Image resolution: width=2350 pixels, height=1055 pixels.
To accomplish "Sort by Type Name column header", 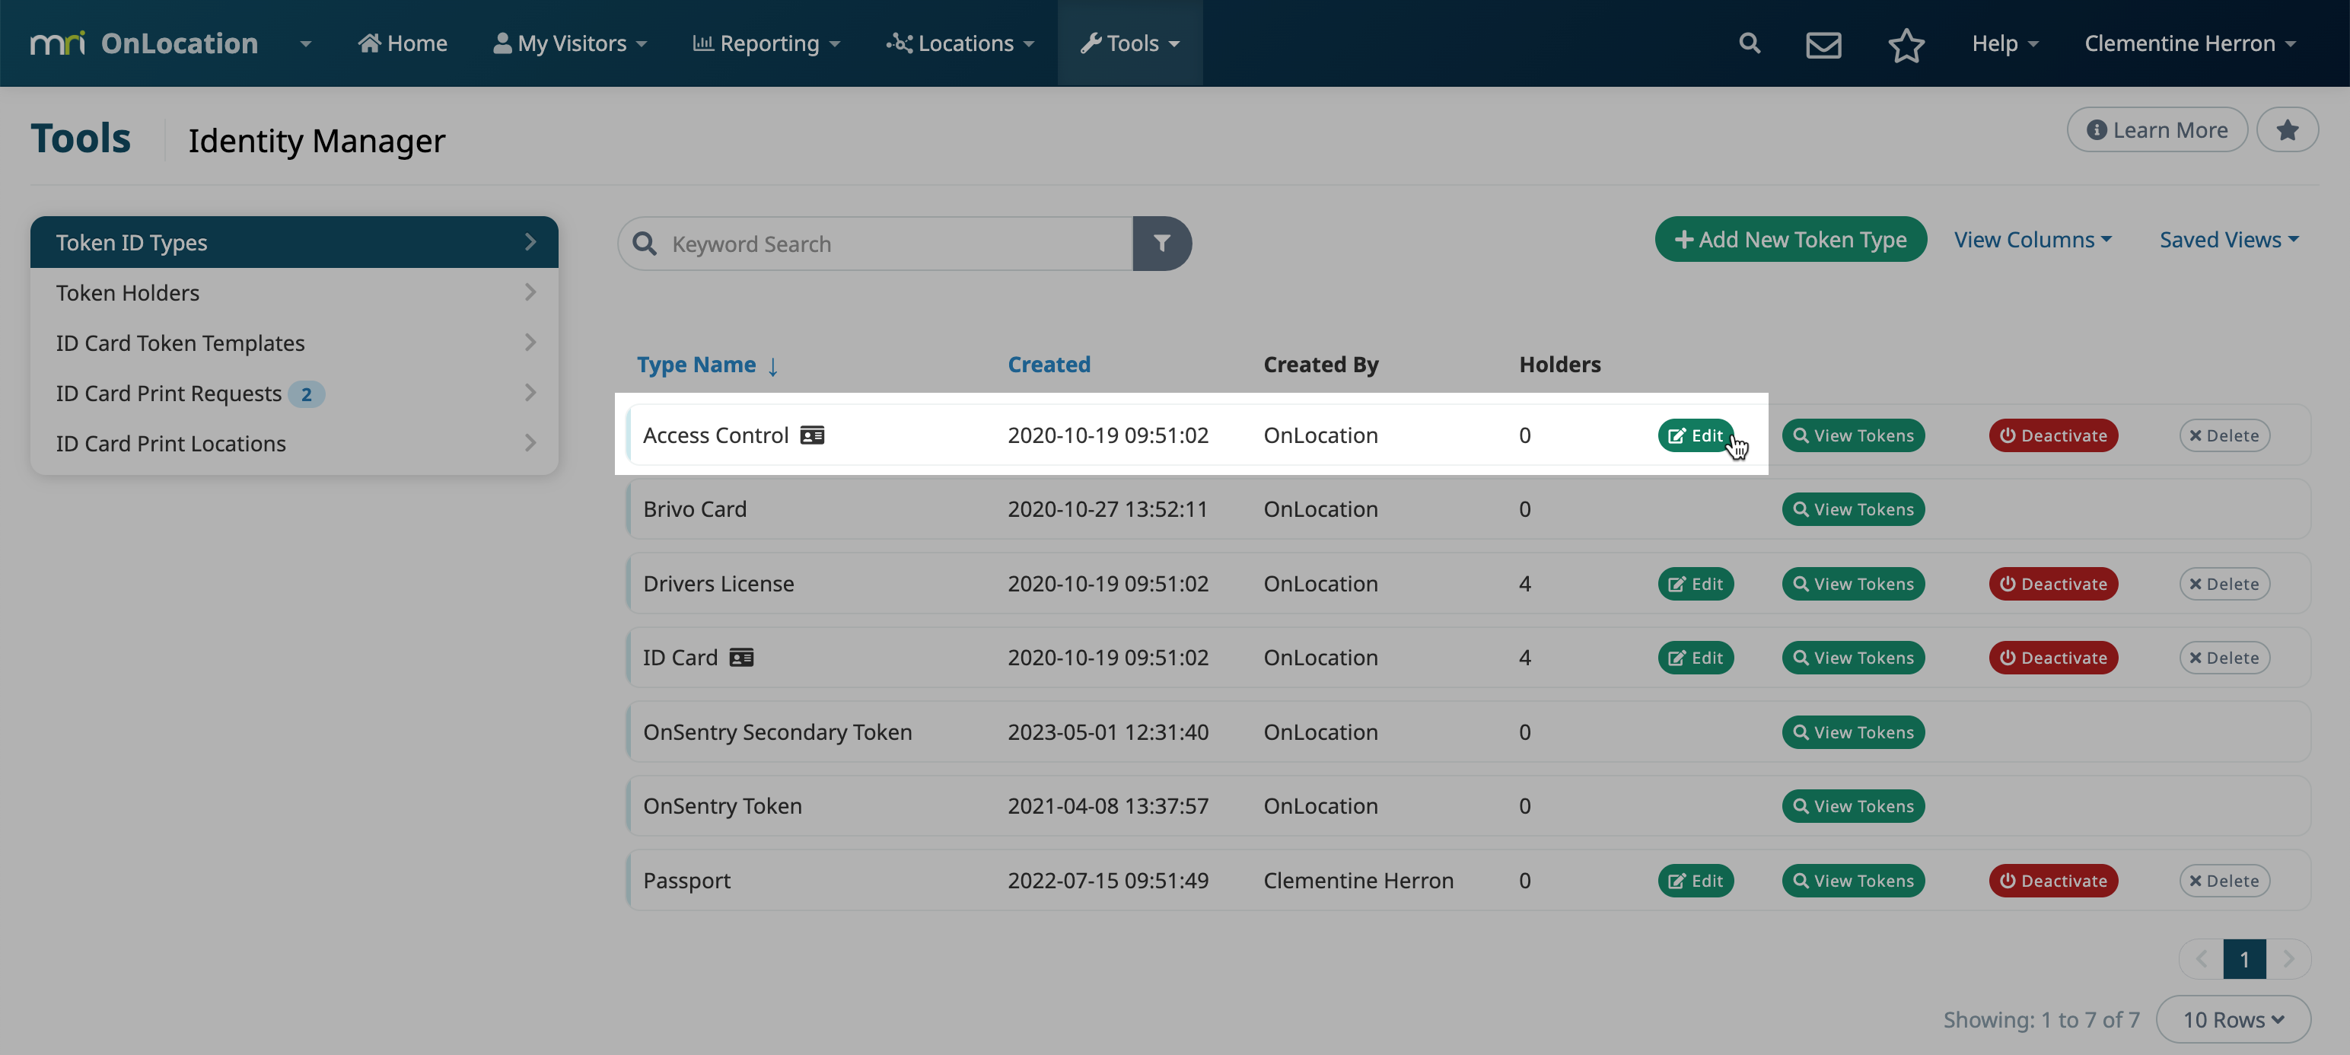I will tap(696, 364).
